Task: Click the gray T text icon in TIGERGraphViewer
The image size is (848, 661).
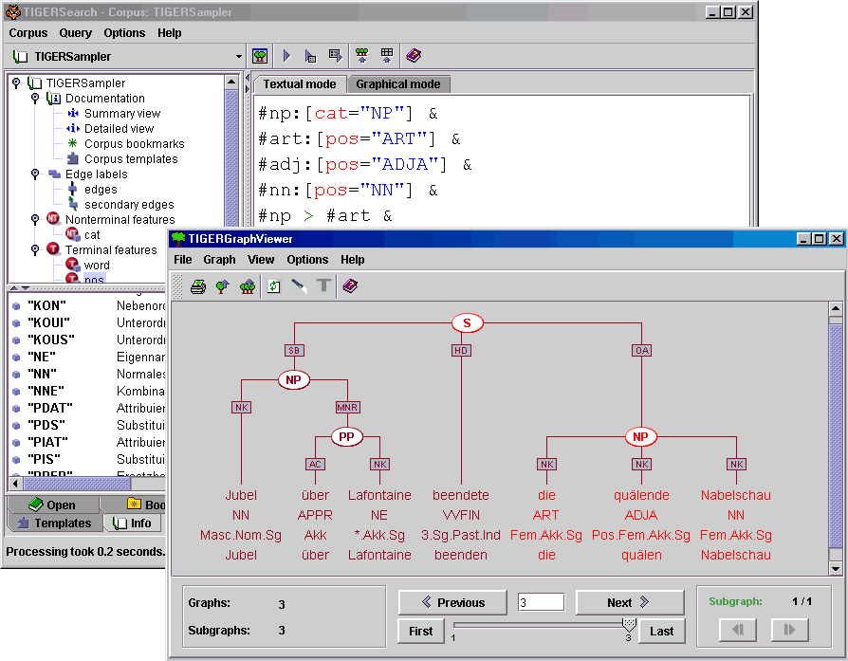Action: click(323, 285)
